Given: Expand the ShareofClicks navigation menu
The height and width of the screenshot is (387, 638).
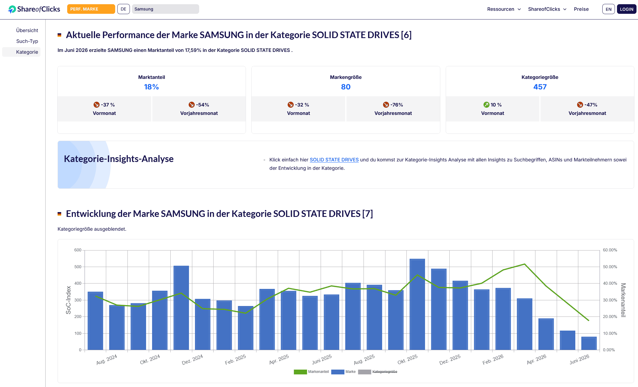Looking at the screenshot, I should pos(547,9).
